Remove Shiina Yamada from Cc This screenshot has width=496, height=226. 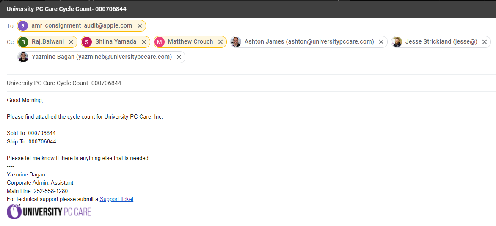[x=144, y=42]
